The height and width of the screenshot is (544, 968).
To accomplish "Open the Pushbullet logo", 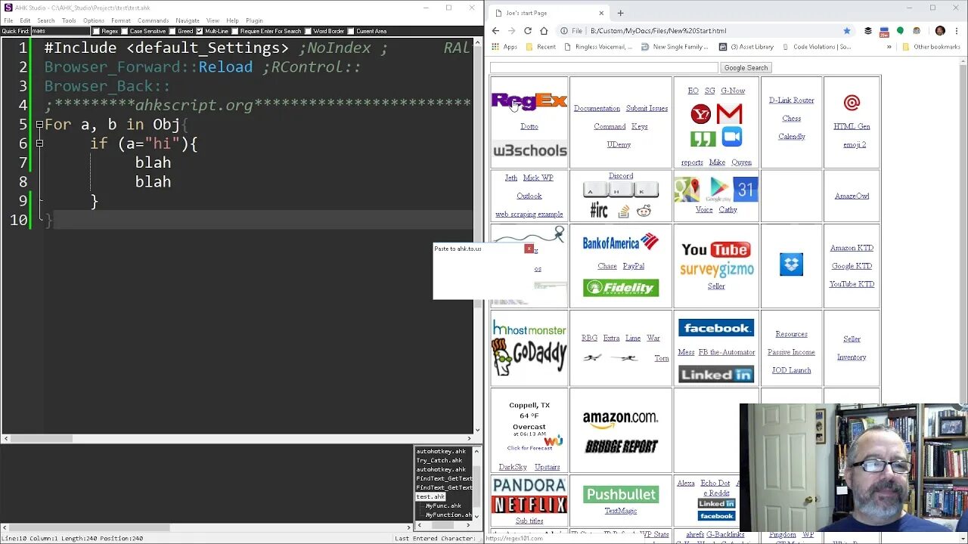I will (621, 494).
